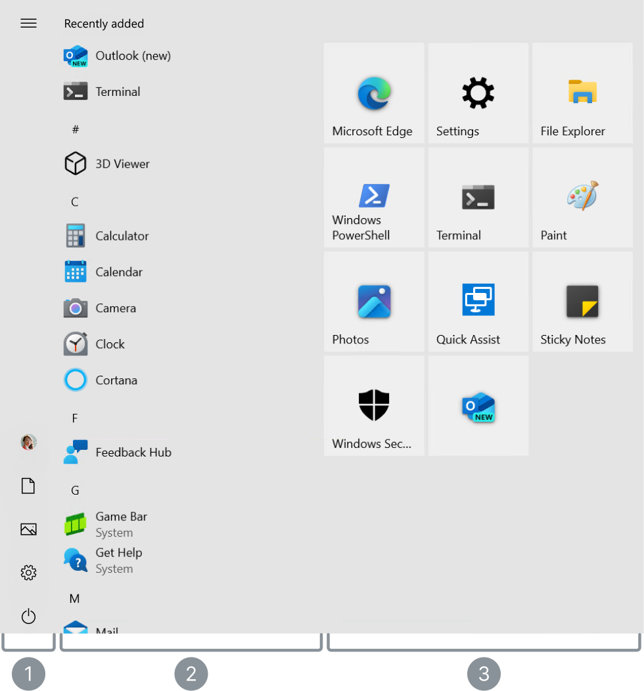The width and height of the screenshot is (644, 691).
Task: Click the G section header
Action: [x=74, y=491]
